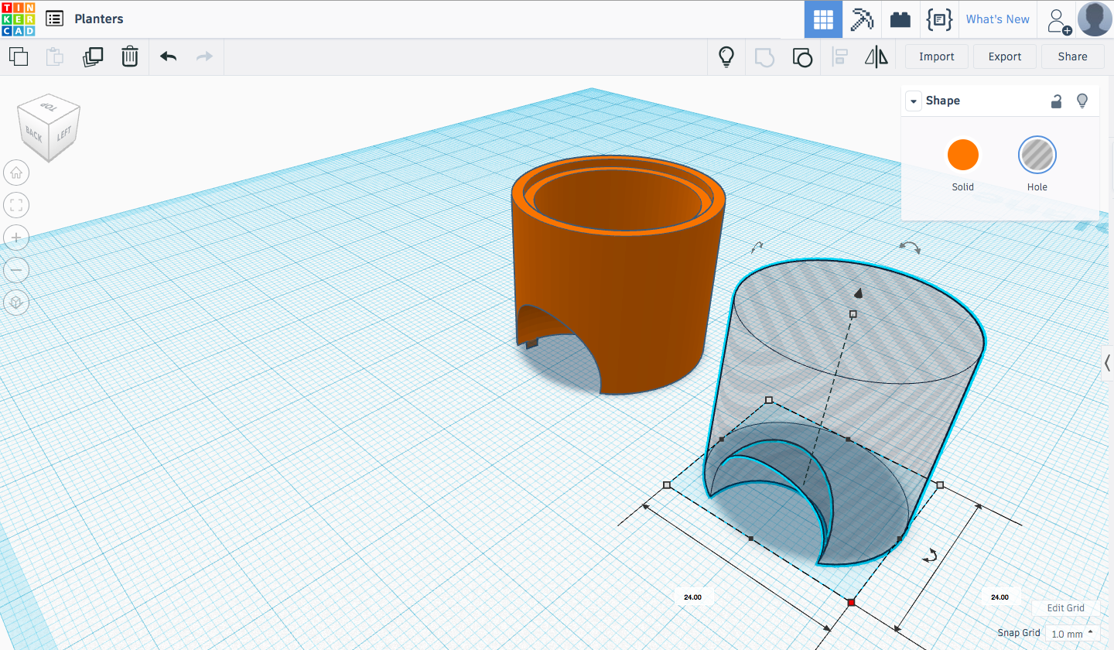Open the Shape Generators script icon
The height and width of the screenshot is (650, 1114).
click(x=939, y=19)
